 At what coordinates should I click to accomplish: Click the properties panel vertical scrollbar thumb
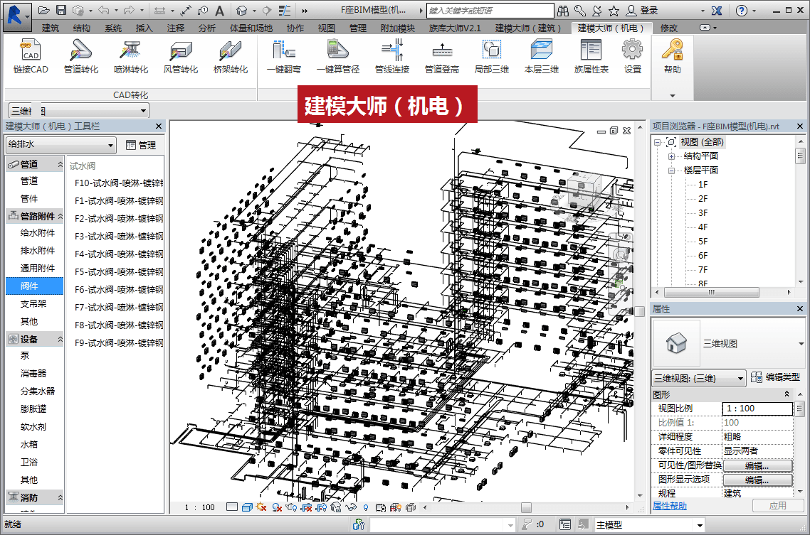799,409
